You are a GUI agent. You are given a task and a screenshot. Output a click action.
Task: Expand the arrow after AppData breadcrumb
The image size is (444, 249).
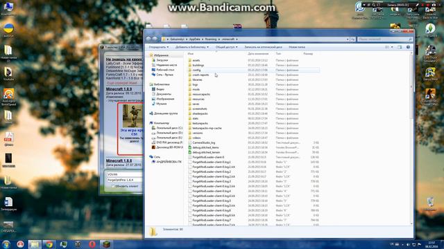coord(203,39)
